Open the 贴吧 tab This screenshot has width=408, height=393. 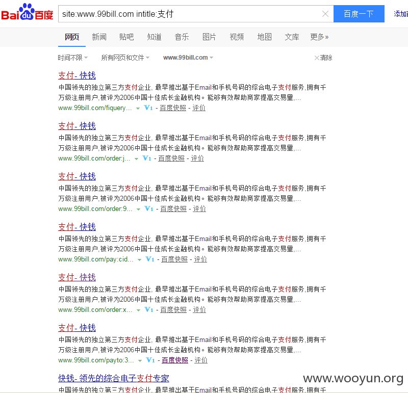click(126, 37)
